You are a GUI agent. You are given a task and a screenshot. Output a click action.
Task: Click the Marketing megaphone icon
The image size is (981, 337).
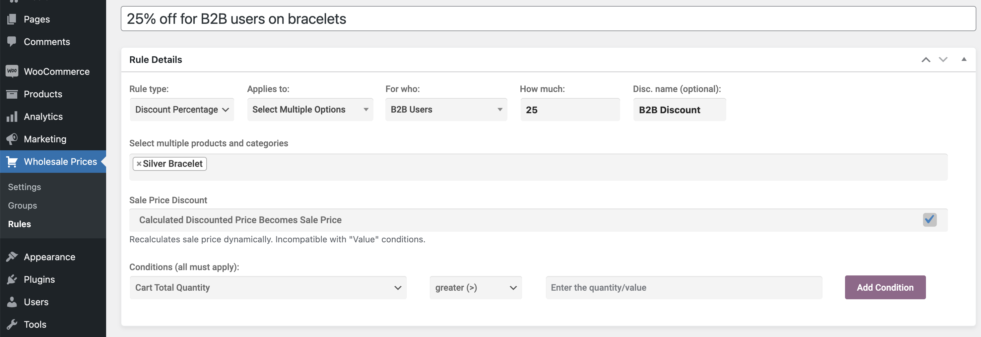12,139
